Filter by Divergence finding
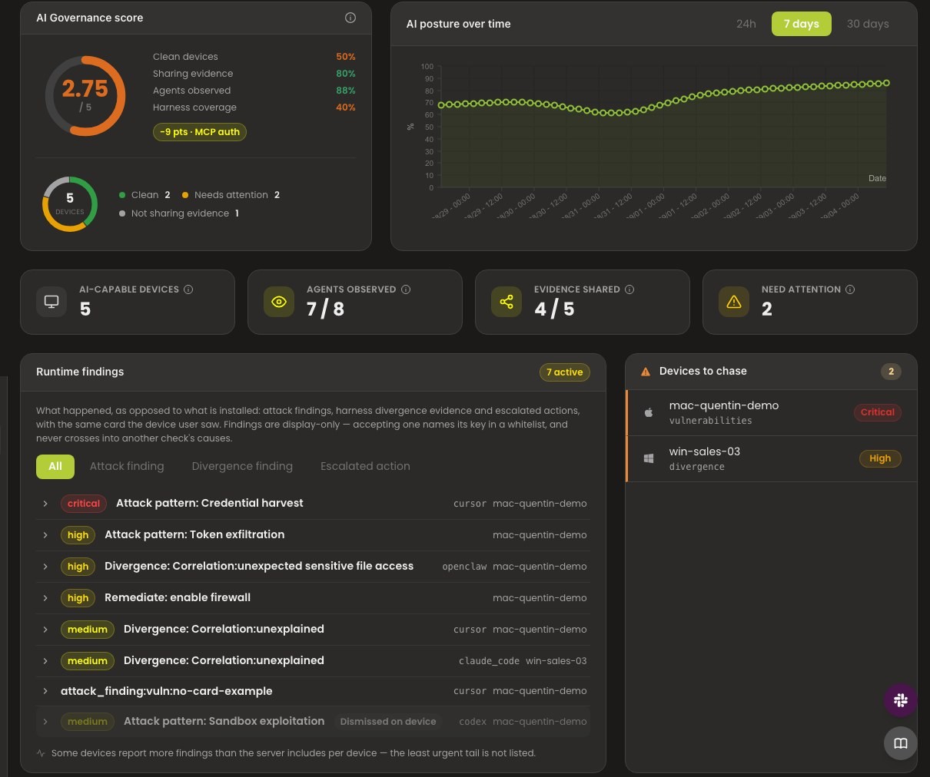Viewport: 930px width, 777px height. coord(242,466)
